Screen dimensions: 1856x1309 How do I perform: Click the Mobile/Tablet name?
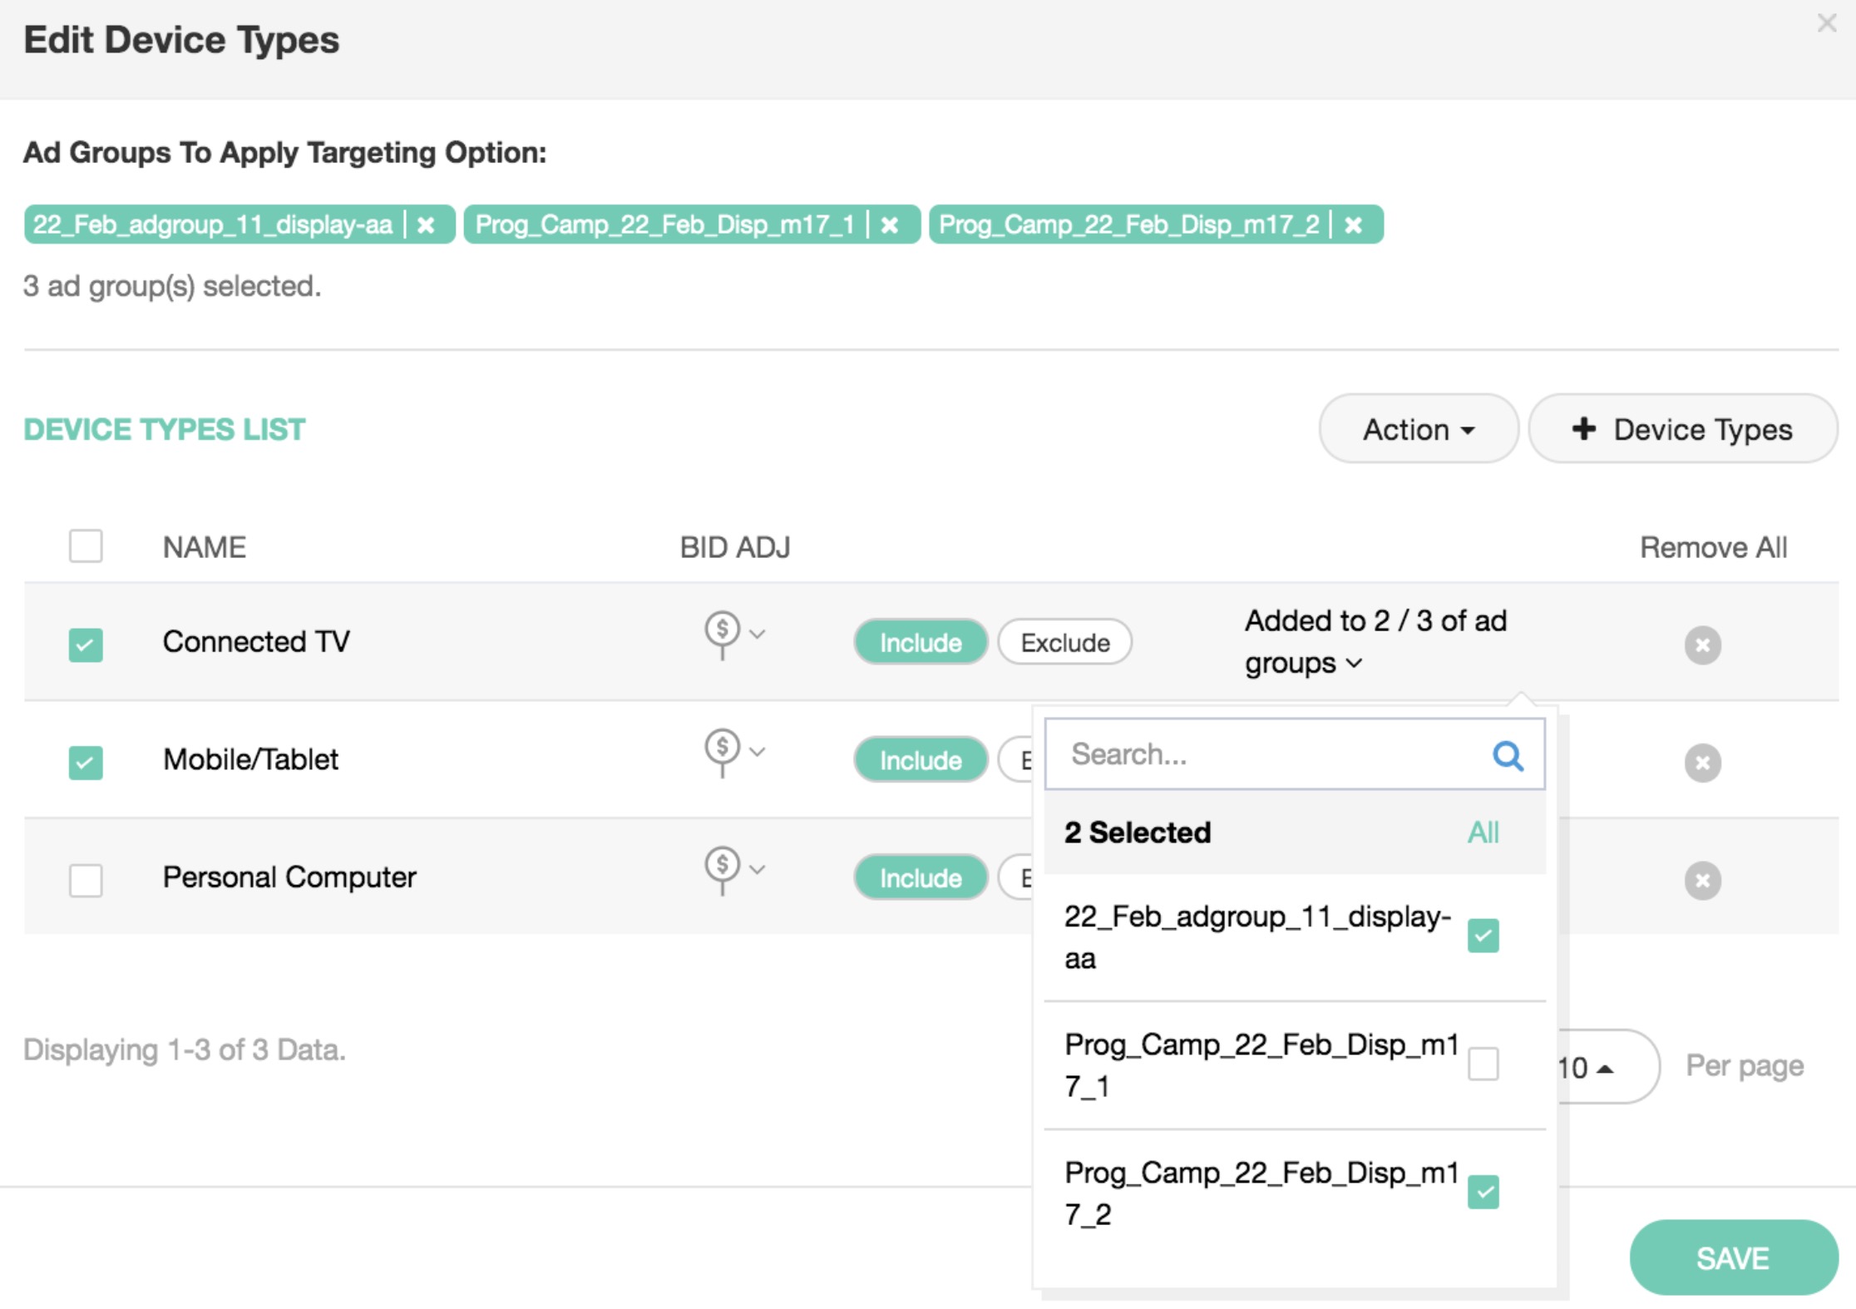[x=250, y=759]
